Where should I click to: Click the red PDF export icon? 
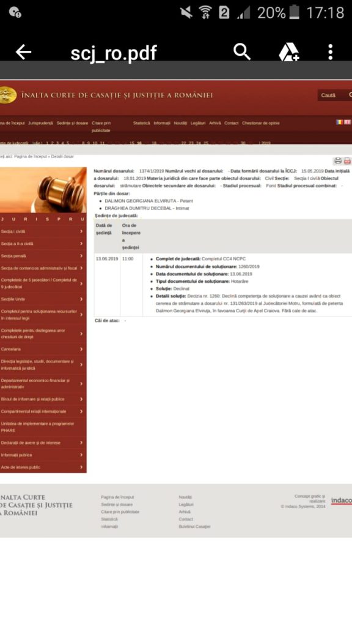[347, 161]
